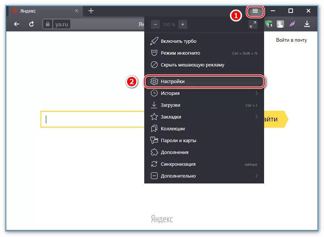Screen dimensions: 324x237
Task: Open downloads arrow in toolbar
Action: tap(307, 24)
